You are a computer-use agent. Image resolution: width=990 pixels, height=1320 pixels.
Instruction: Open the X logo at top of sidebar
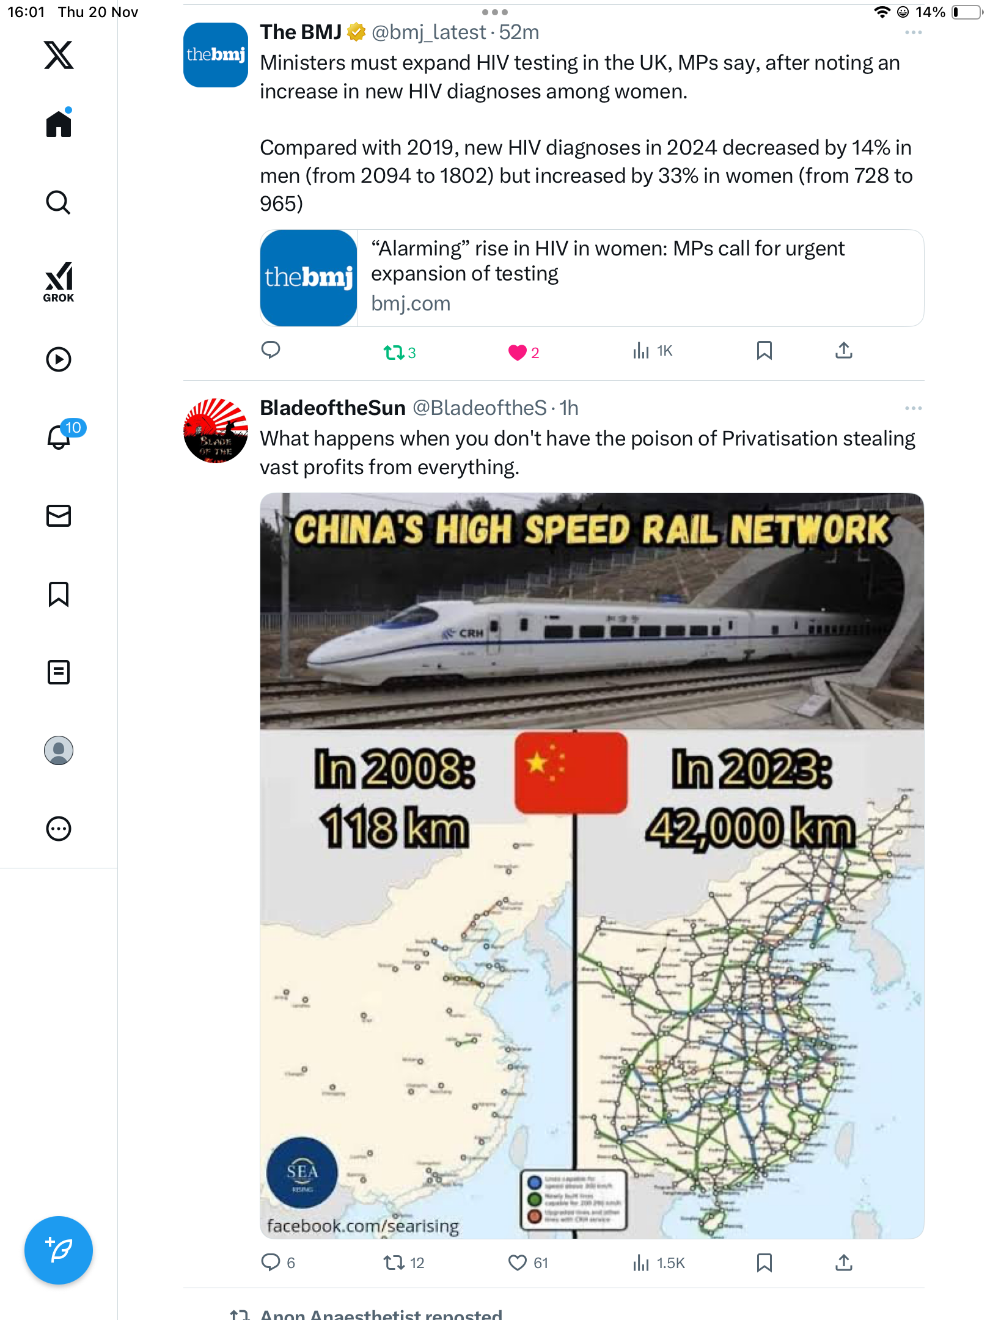pyautogui.click(x=59, y=55)
